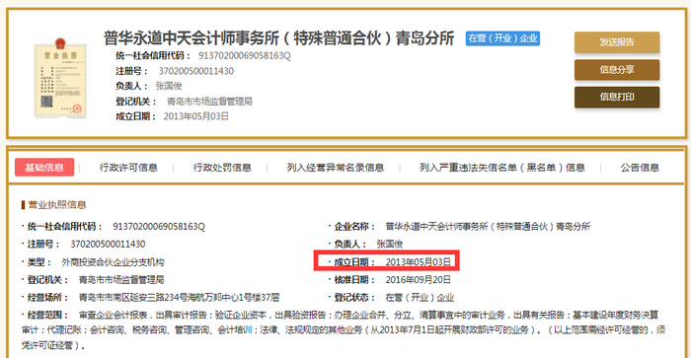Click 经营场所 address 青岛市市南区延安三路234号
Image resolution: width=691 pixels, height=358 pixels.
180,298
